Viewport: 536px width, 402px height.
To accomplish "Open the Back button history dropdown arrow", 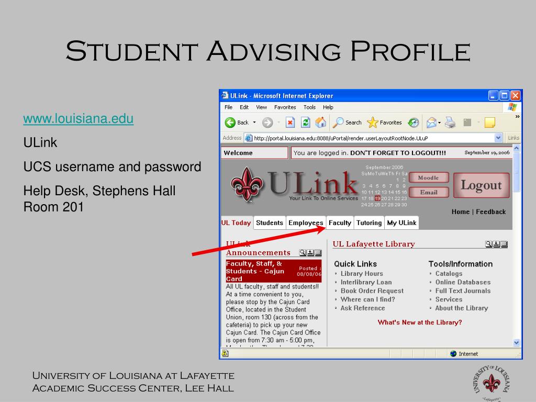I will tap(254, 122).
